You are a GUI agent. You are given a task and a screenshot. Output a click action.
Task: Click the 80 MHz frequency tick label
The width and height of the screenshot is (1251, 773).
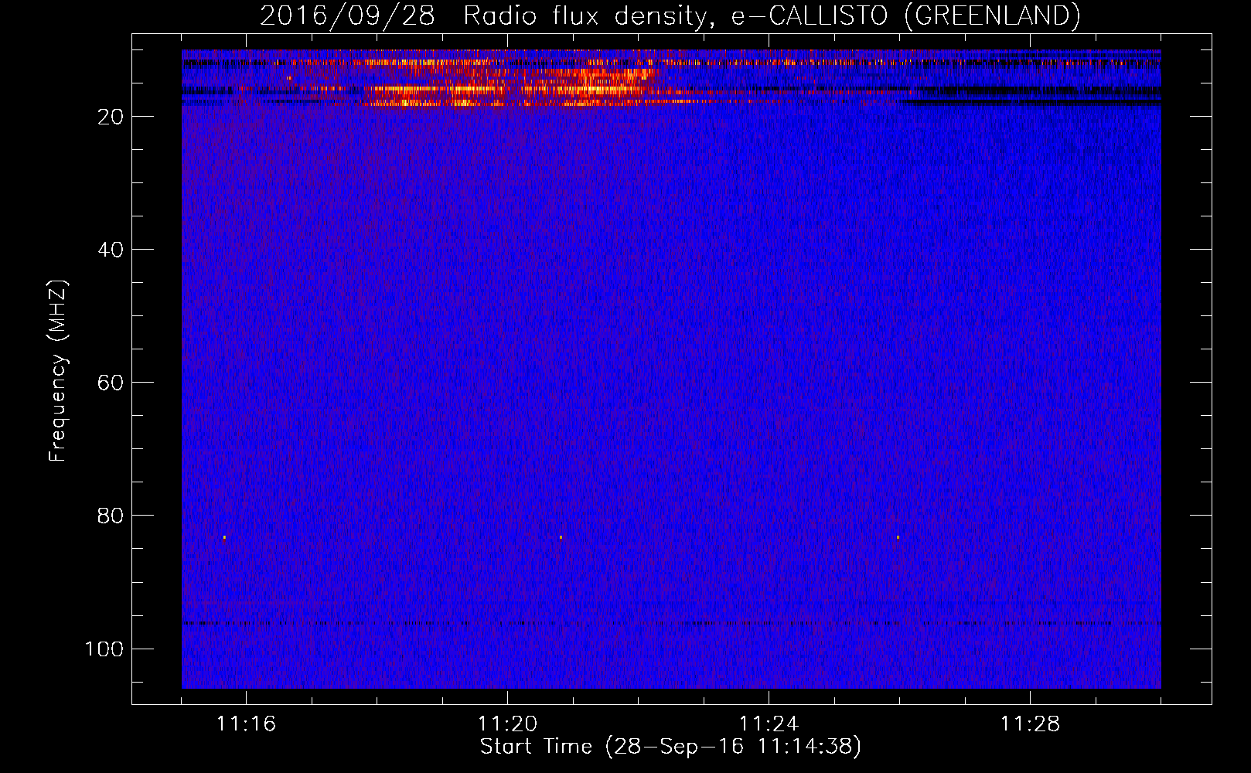111,516
